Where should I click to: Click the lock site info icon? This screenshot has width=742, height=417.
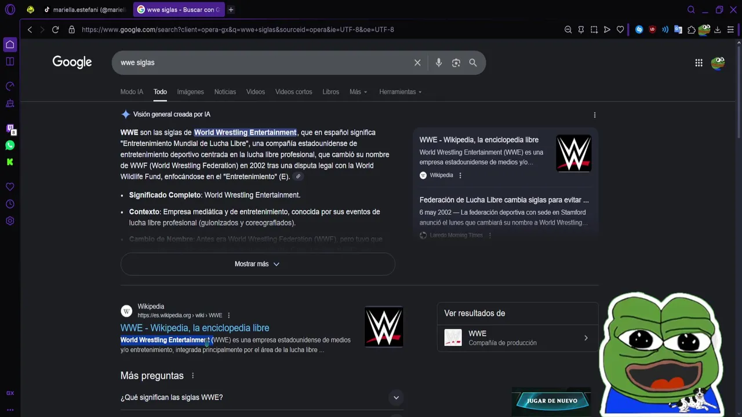click(71, 30)
